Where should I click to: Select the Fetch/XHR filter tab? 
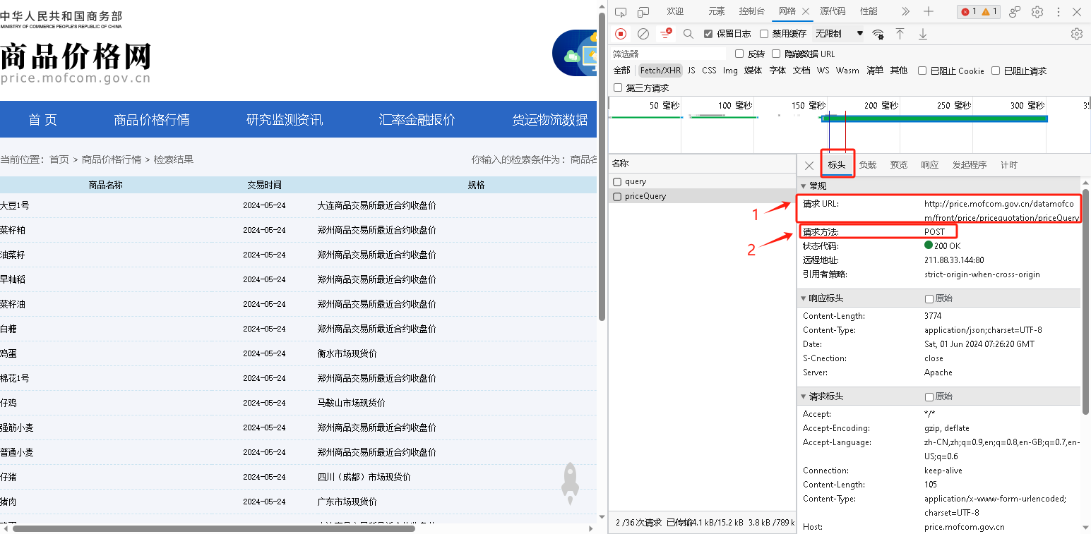[x=660, y=70]
